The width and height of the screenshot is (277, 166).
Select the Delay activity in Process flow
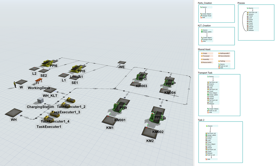[x=253, y=21]
